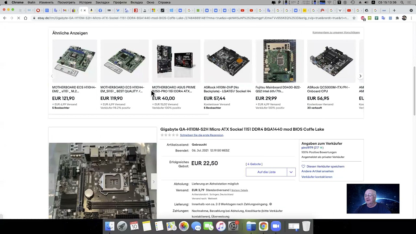Open System Preferences from the Dock
This screenshot has width=416, height=234.
233,226
